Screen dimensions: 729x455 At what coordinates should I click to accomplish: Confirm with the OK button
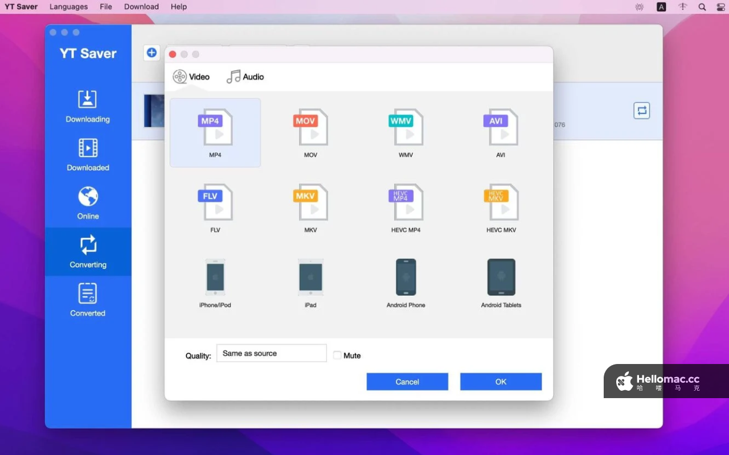click(501, 382)
